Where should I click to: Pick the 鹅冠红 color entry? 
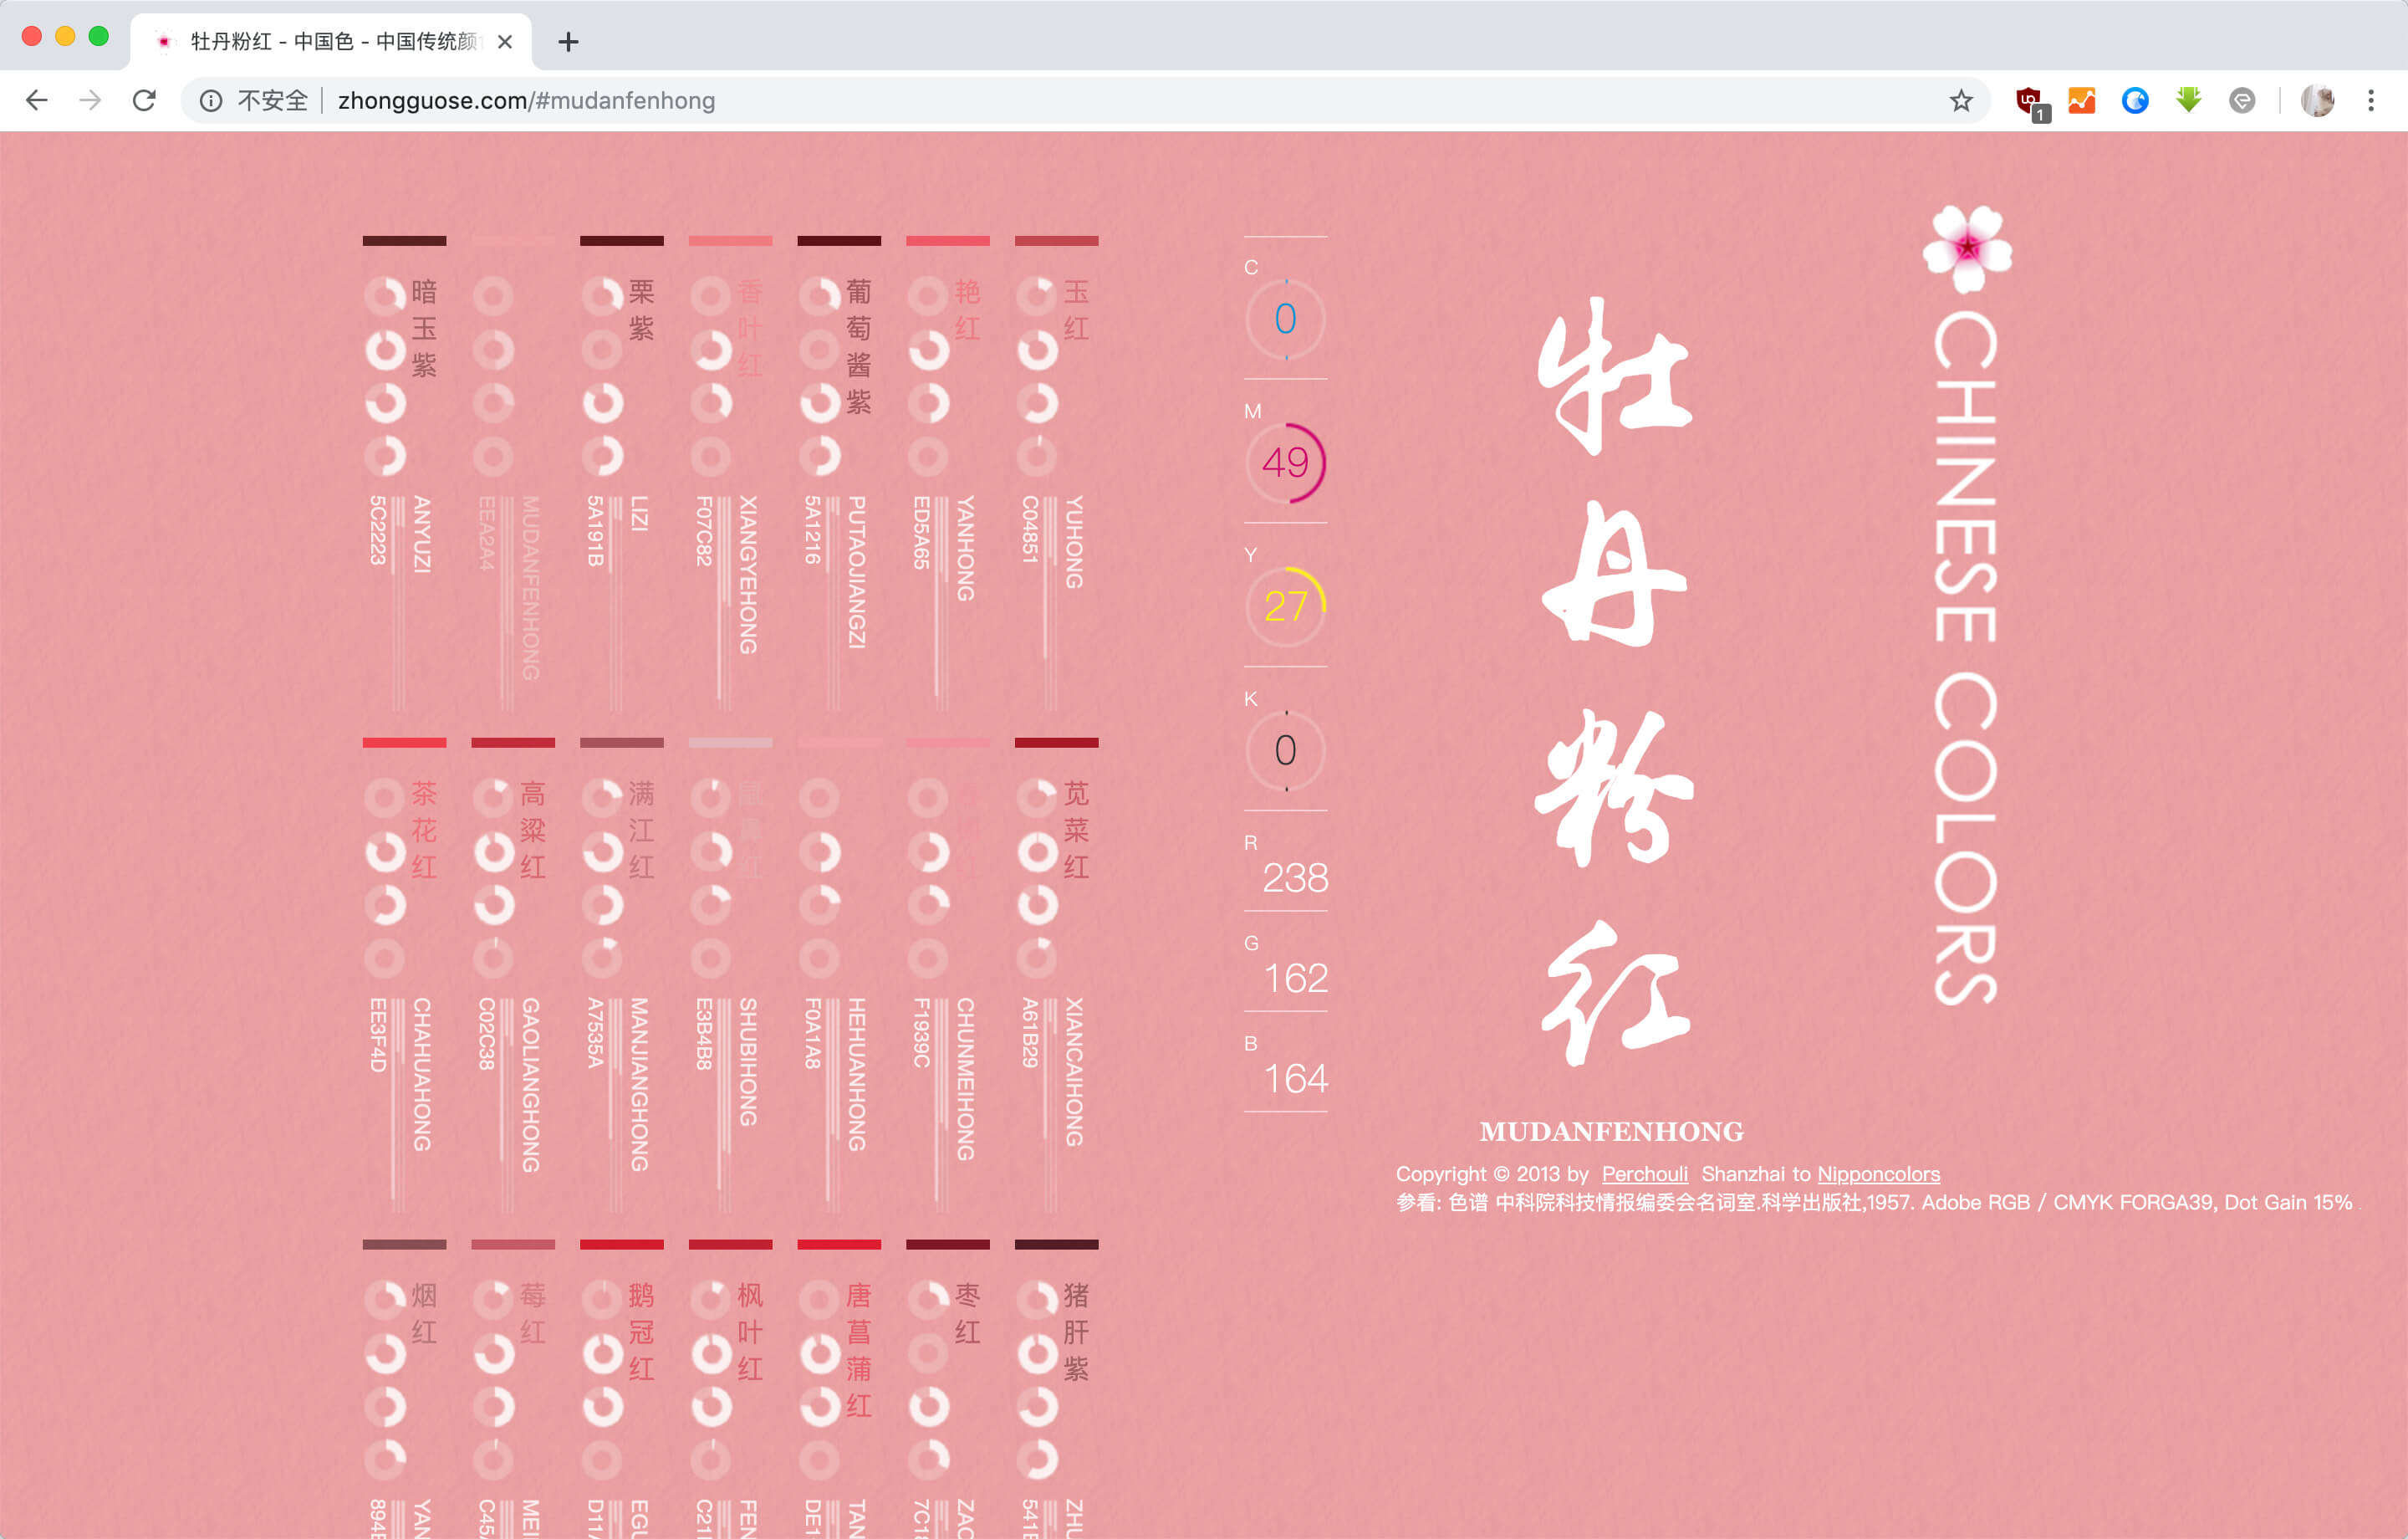tap(621, 1389)
